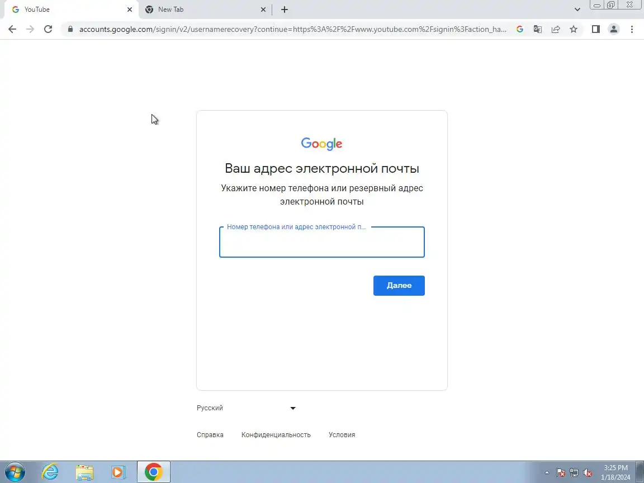644x483 pixels.
Task: Click the forward navigation arrow
Action: (30, 29)
